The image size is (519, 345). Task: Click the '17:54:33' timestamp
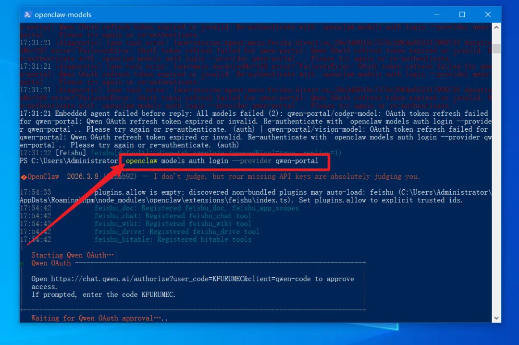pos(36,192)
